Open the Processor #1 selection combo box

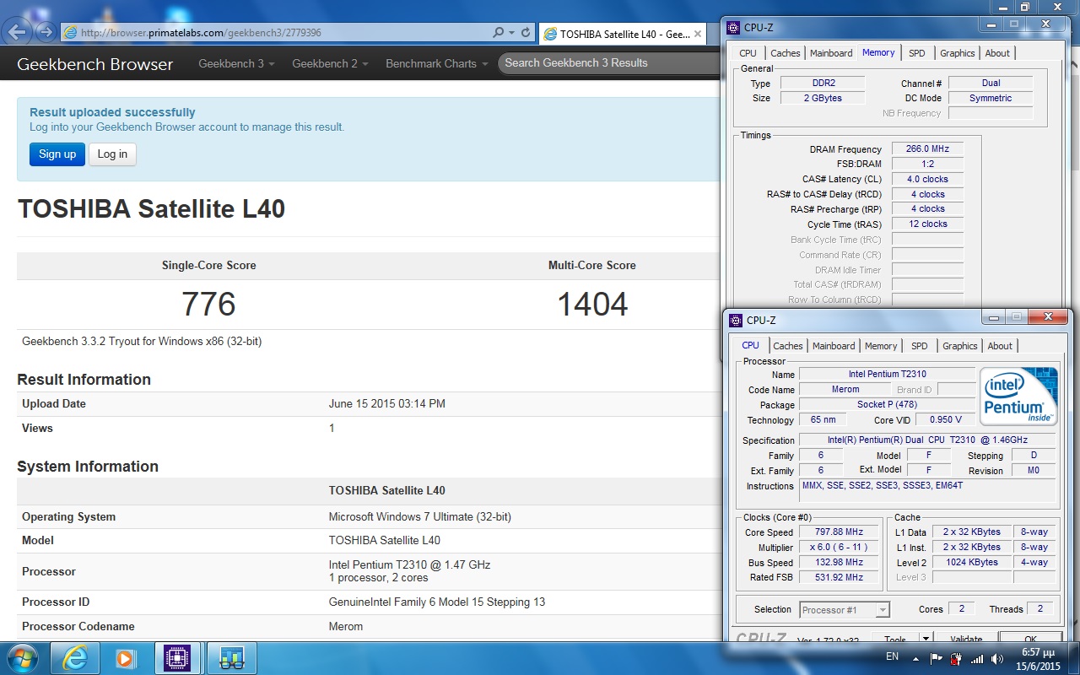click(x=845, y=609)
